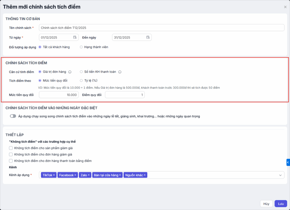Click the Mức tiền quy đổi input field
This screenshot has width=290, height=210.
tap(59, 95)
